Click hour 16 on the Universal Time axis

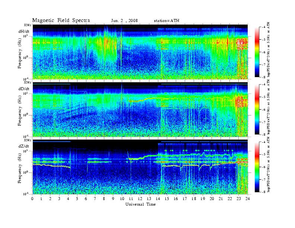(x=176, y=199)
